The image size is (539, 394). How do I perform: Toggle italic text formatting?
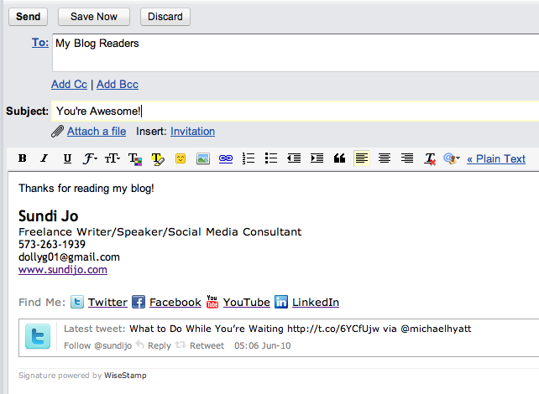click(x=44, y=158)
